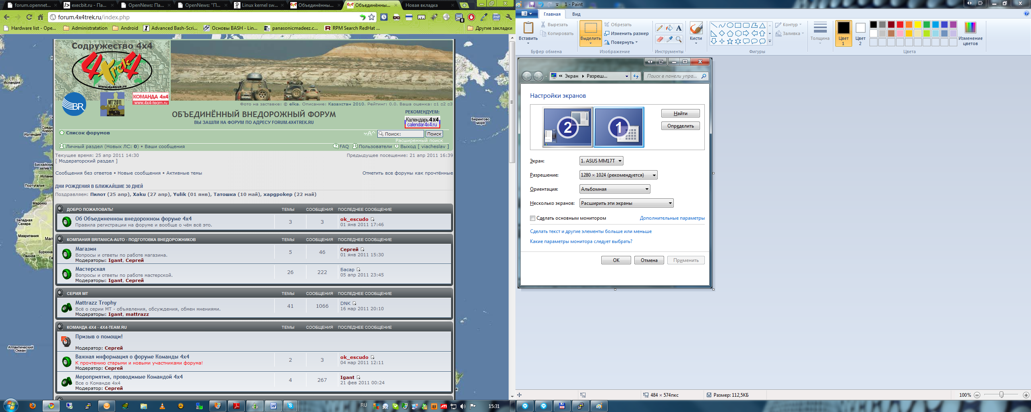Select the Text tool in Paint
Screen dimensions: 1031x412
pos(679,28)
